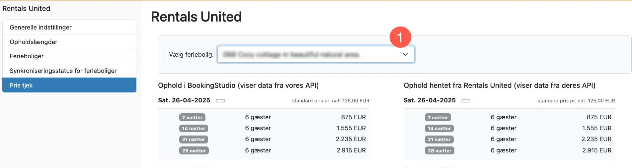
Task: Select Ferieboliger in the sidebar
Action: [x=27, y=56]
